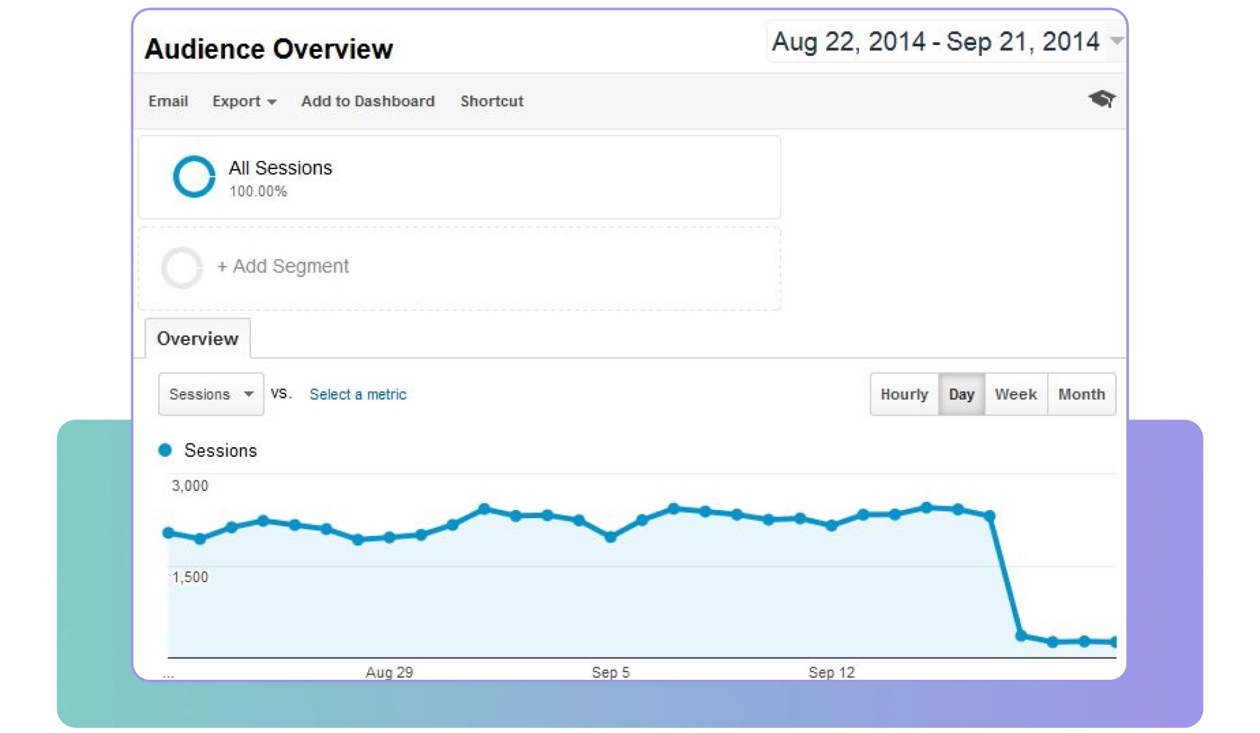The width and height of the screenshot is (1260, 733).
Task: Select the Day granularity tab
Action: [960, 395]
